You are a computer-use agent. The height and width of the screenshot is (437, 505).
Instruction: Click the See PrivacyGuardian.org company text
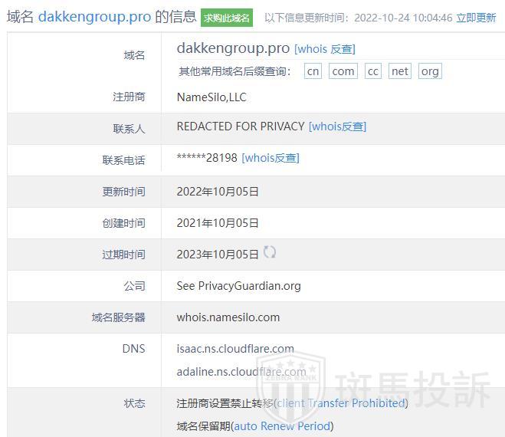(238, 286)
